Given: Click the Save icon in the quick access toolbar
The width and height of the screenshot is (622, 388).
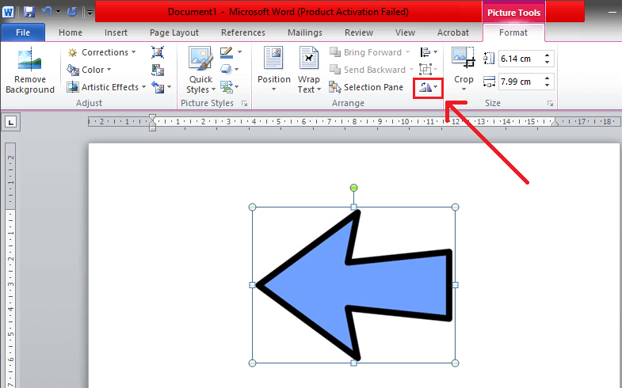Looking at the screenshot, I should pos(29,12).
